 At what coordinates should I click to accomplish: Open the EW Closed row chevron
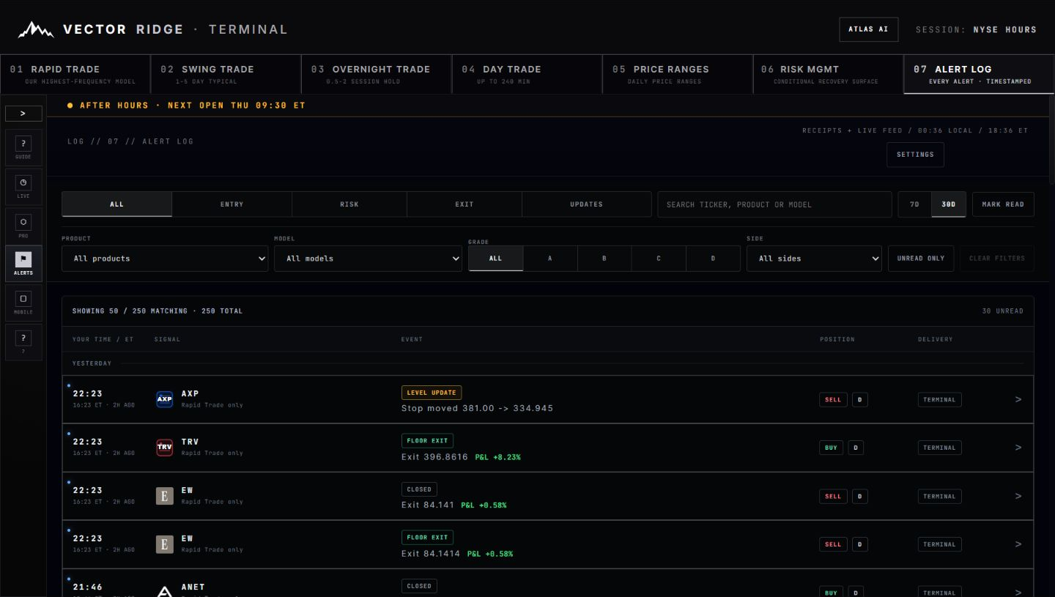[x=1018, y=496]
